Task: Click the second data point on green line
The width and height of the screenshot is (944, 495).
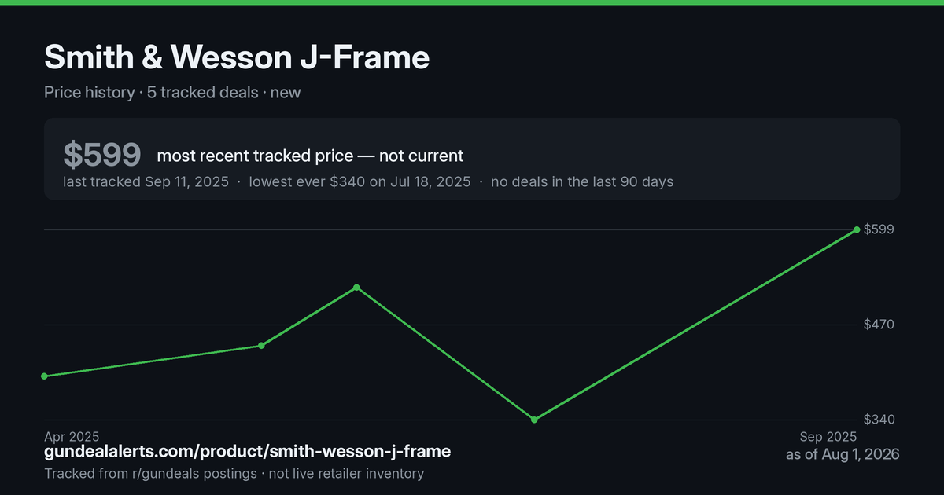Action: [261, 346]
